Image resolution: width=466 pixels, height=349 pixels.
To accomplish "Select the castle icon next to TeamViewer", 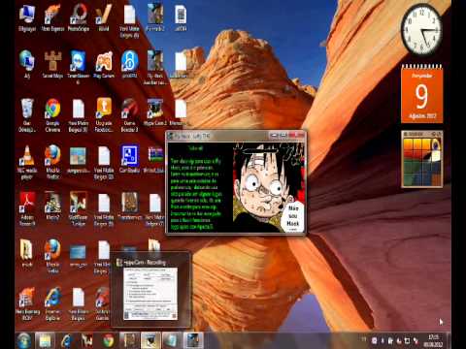I will click(52, 65).
